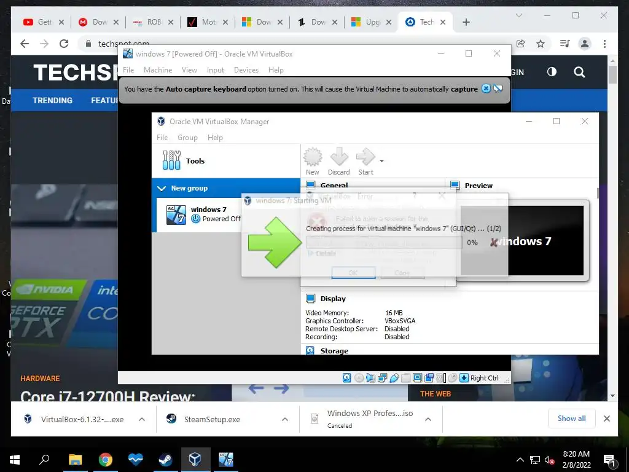This screenshot has width=629, height=472.
Task: Toggle TechSpot dark mode contrast icon
Action: pos(552,72)
